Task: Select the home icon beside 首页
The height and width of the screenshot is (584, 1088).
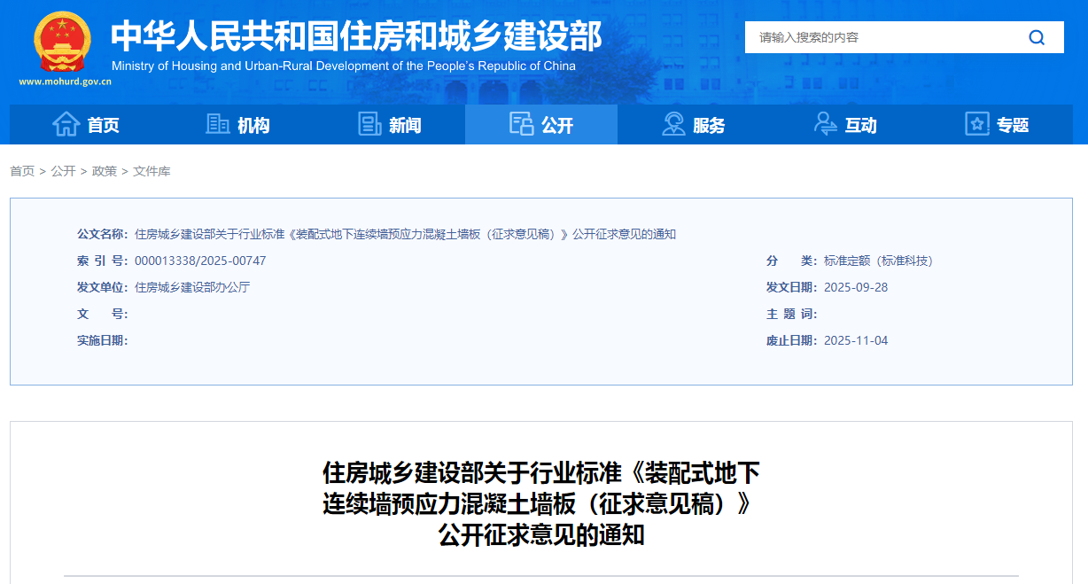Action: point(66,124)
